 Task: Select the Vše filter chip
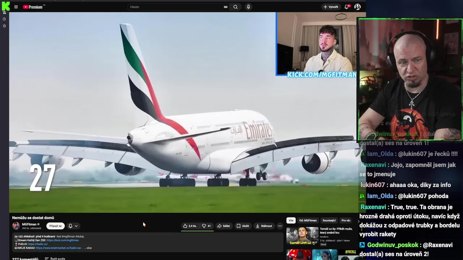tap(291, 220)
